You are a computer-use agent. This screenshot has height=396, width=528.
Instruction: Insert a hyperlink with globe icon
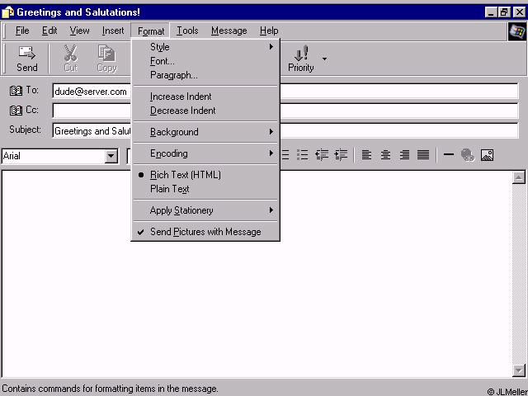(468, 154)
